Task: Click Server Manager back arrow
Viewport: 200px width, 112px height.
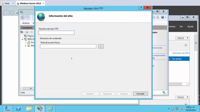Action: (x=6, y=13)
